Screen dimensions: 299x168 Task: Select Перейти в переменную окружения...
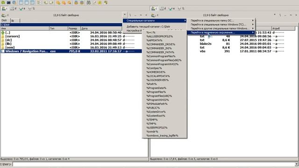221,32
